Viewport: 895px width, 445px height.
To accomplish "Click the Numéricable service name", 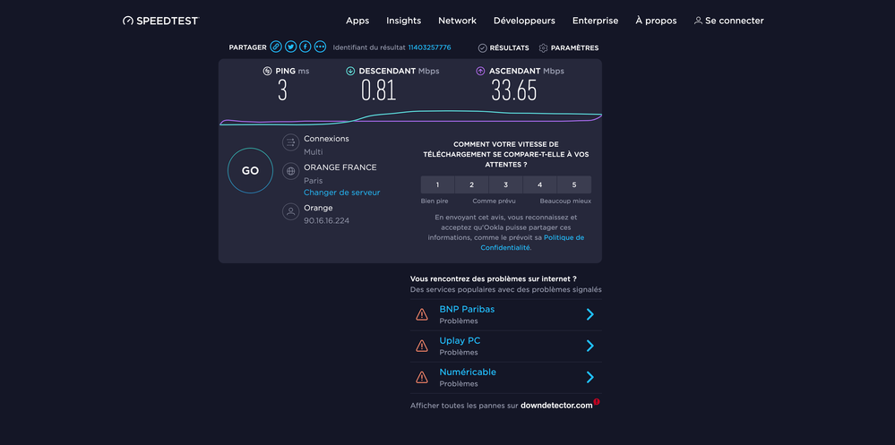I will [468, 372].
